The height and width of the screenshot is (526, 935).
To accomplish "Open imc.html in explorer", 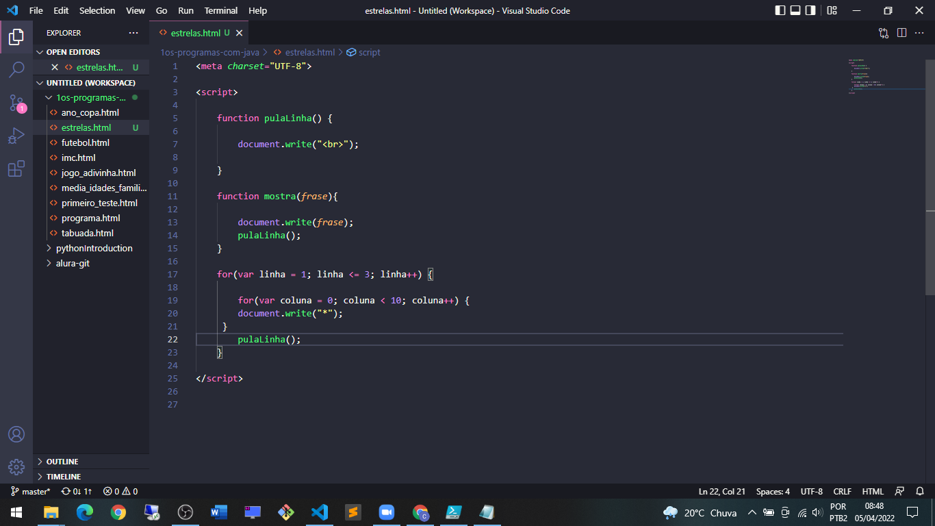I will (x=91, y=158).
